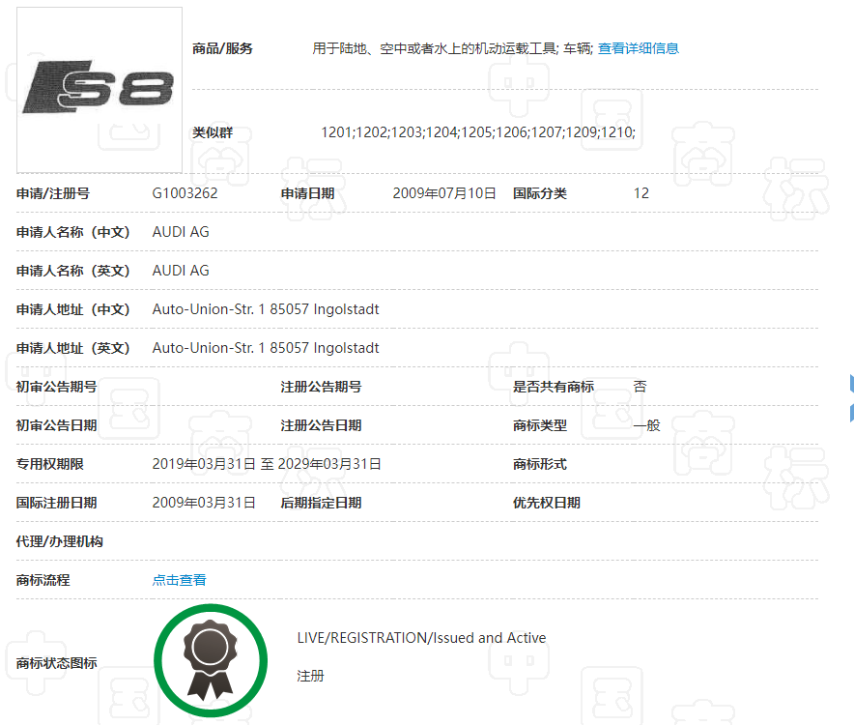The width and height of the screenshot is (854, 725).
Task: Click the similar group codes 1201;1202;1203
Action: click(x=477, y=131)
